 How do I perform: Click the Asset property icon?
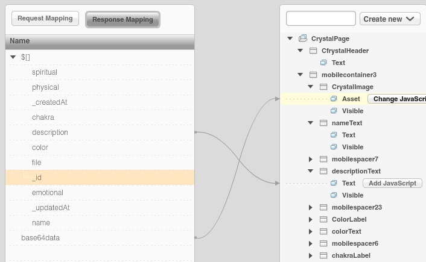point(334,99)
